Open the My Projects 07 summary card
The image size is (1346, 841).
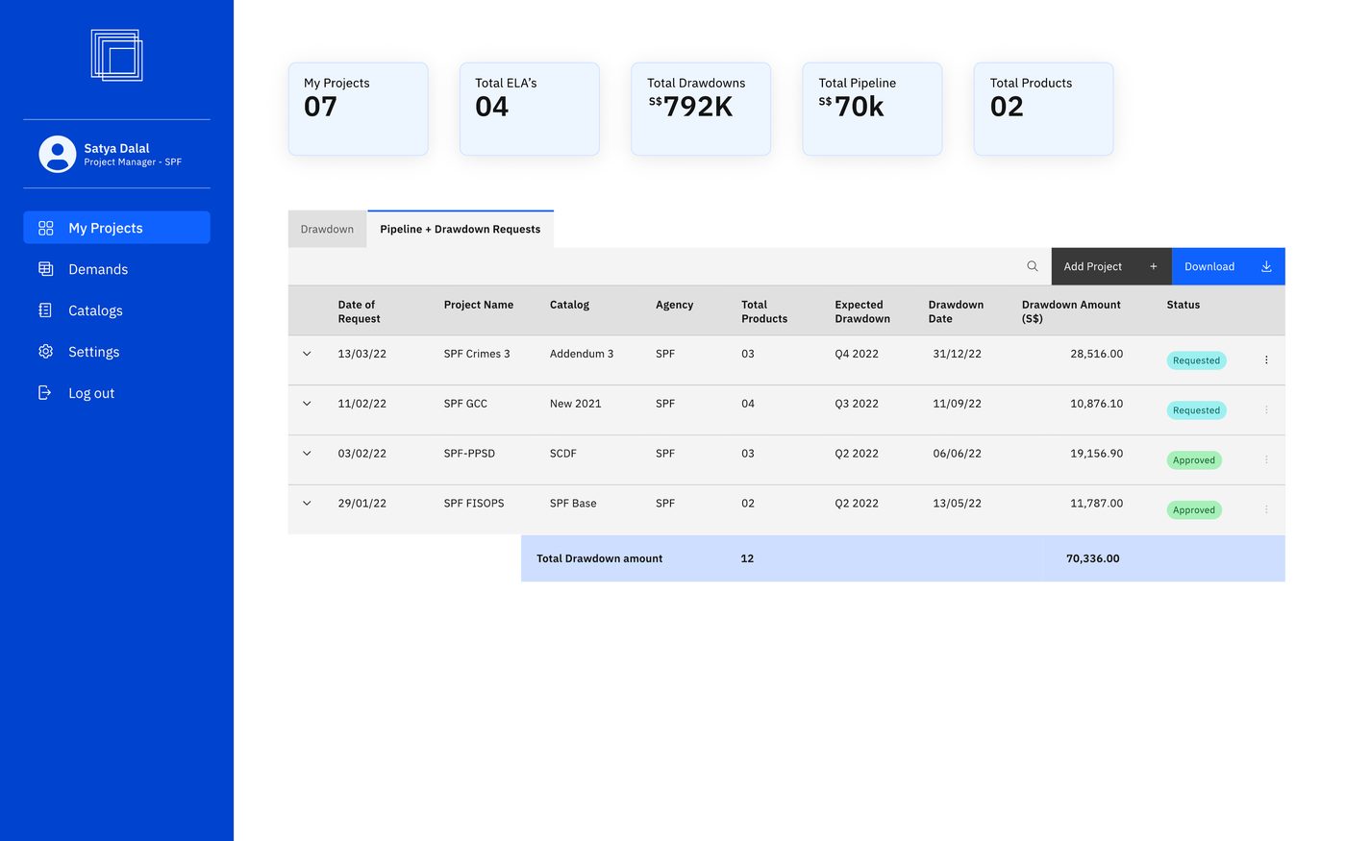(x=358, y=109)
